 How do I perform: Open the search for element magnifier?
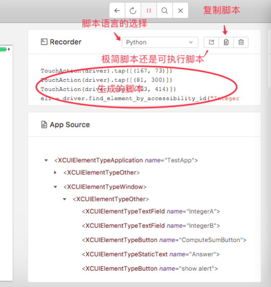pos(164,10)
